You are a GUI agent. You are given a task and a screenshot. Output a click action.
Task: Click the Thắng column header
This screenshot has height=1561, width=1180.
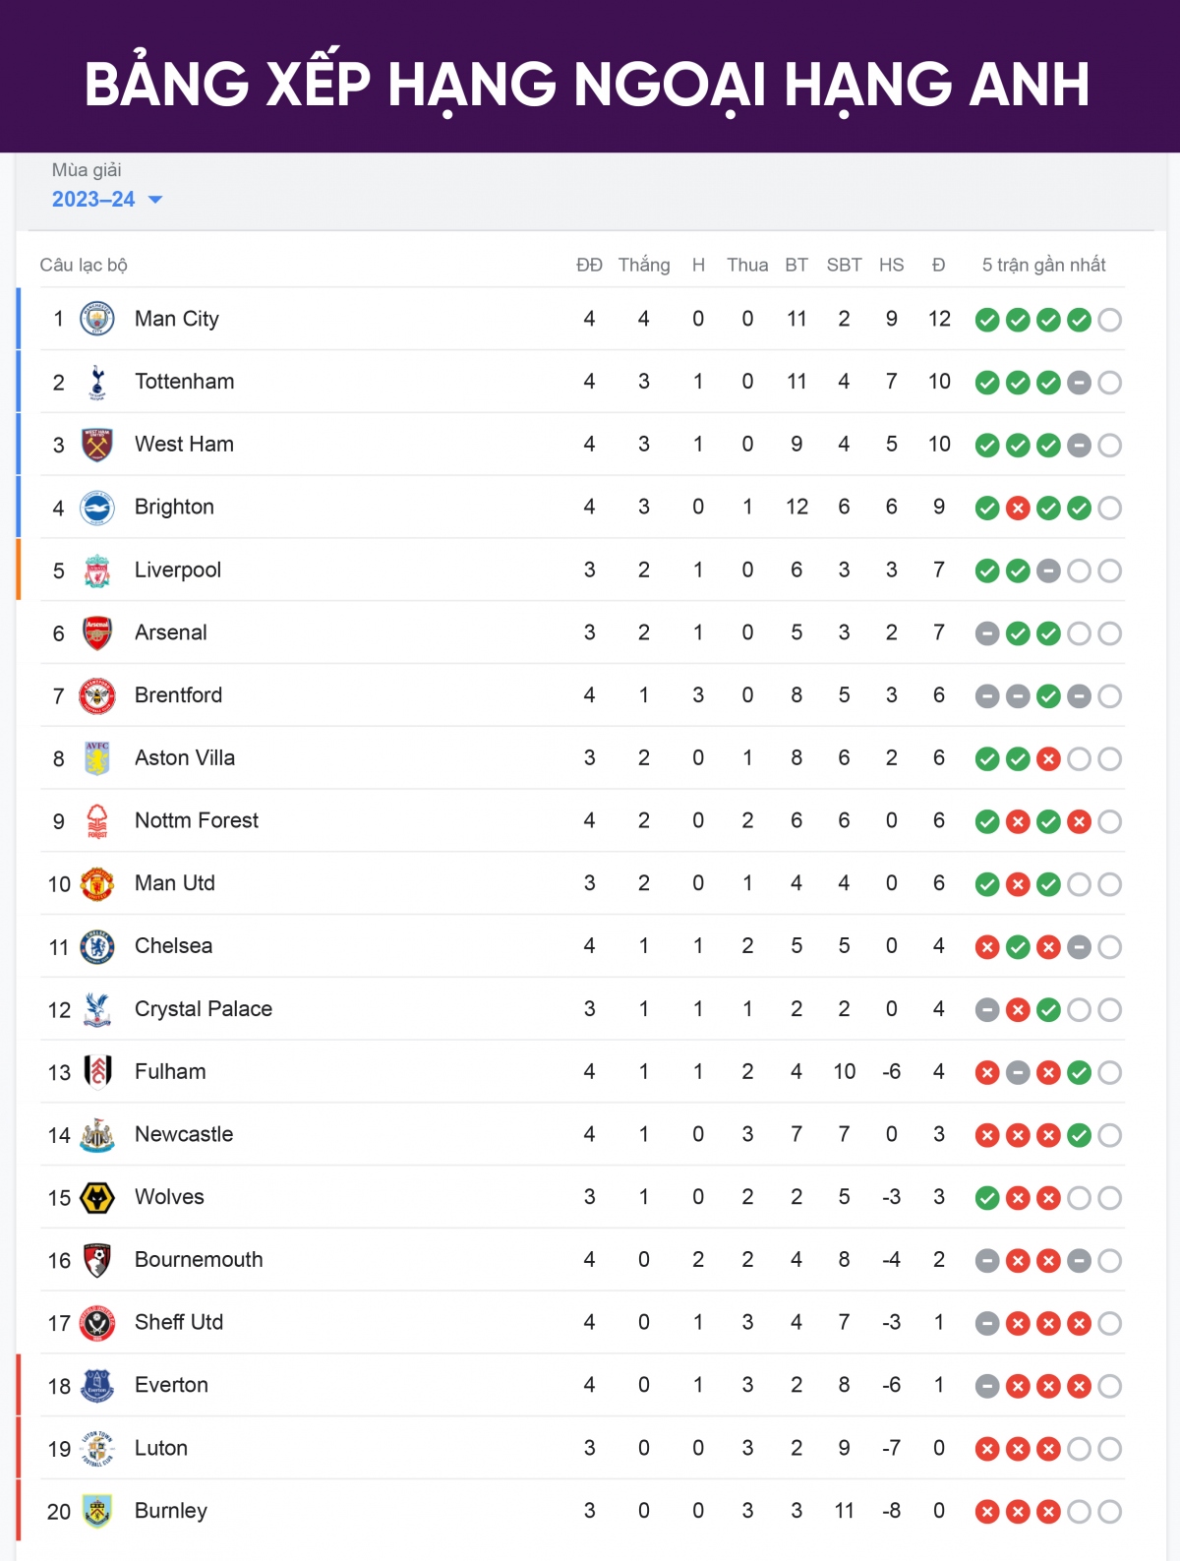click(644, 265)
